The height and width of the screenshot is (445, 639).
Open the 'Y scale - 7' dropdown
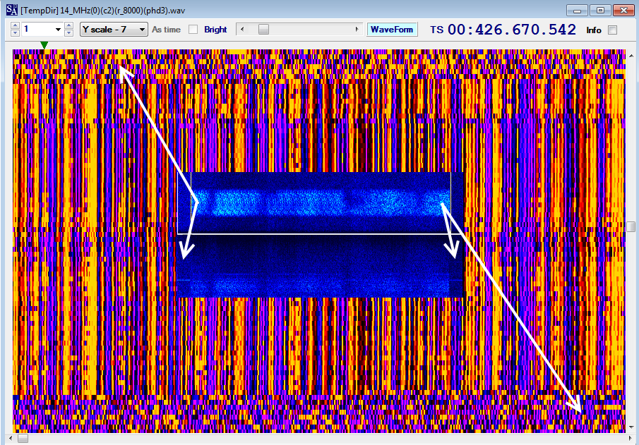tap(114, 30)
